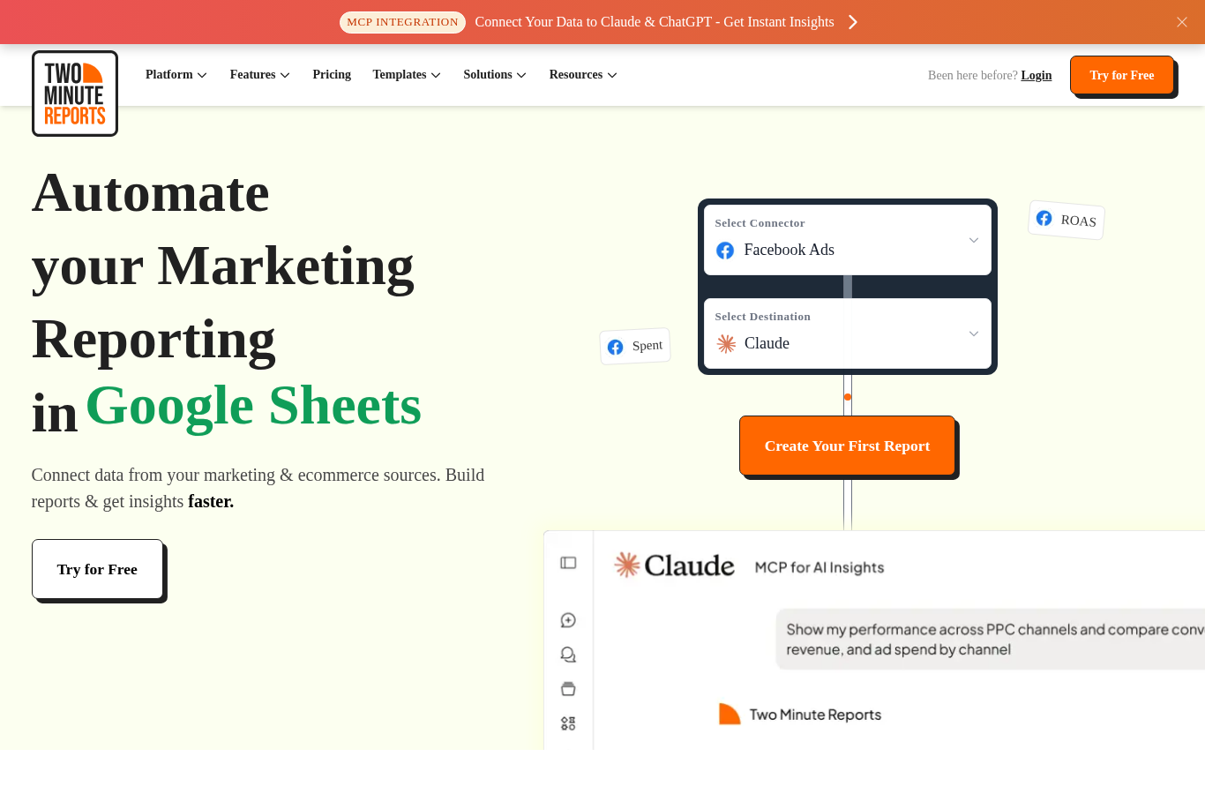Screen dimensions: 1205x794
Task: Click the arrow chevron in the top banner
Action: [853, 22]
